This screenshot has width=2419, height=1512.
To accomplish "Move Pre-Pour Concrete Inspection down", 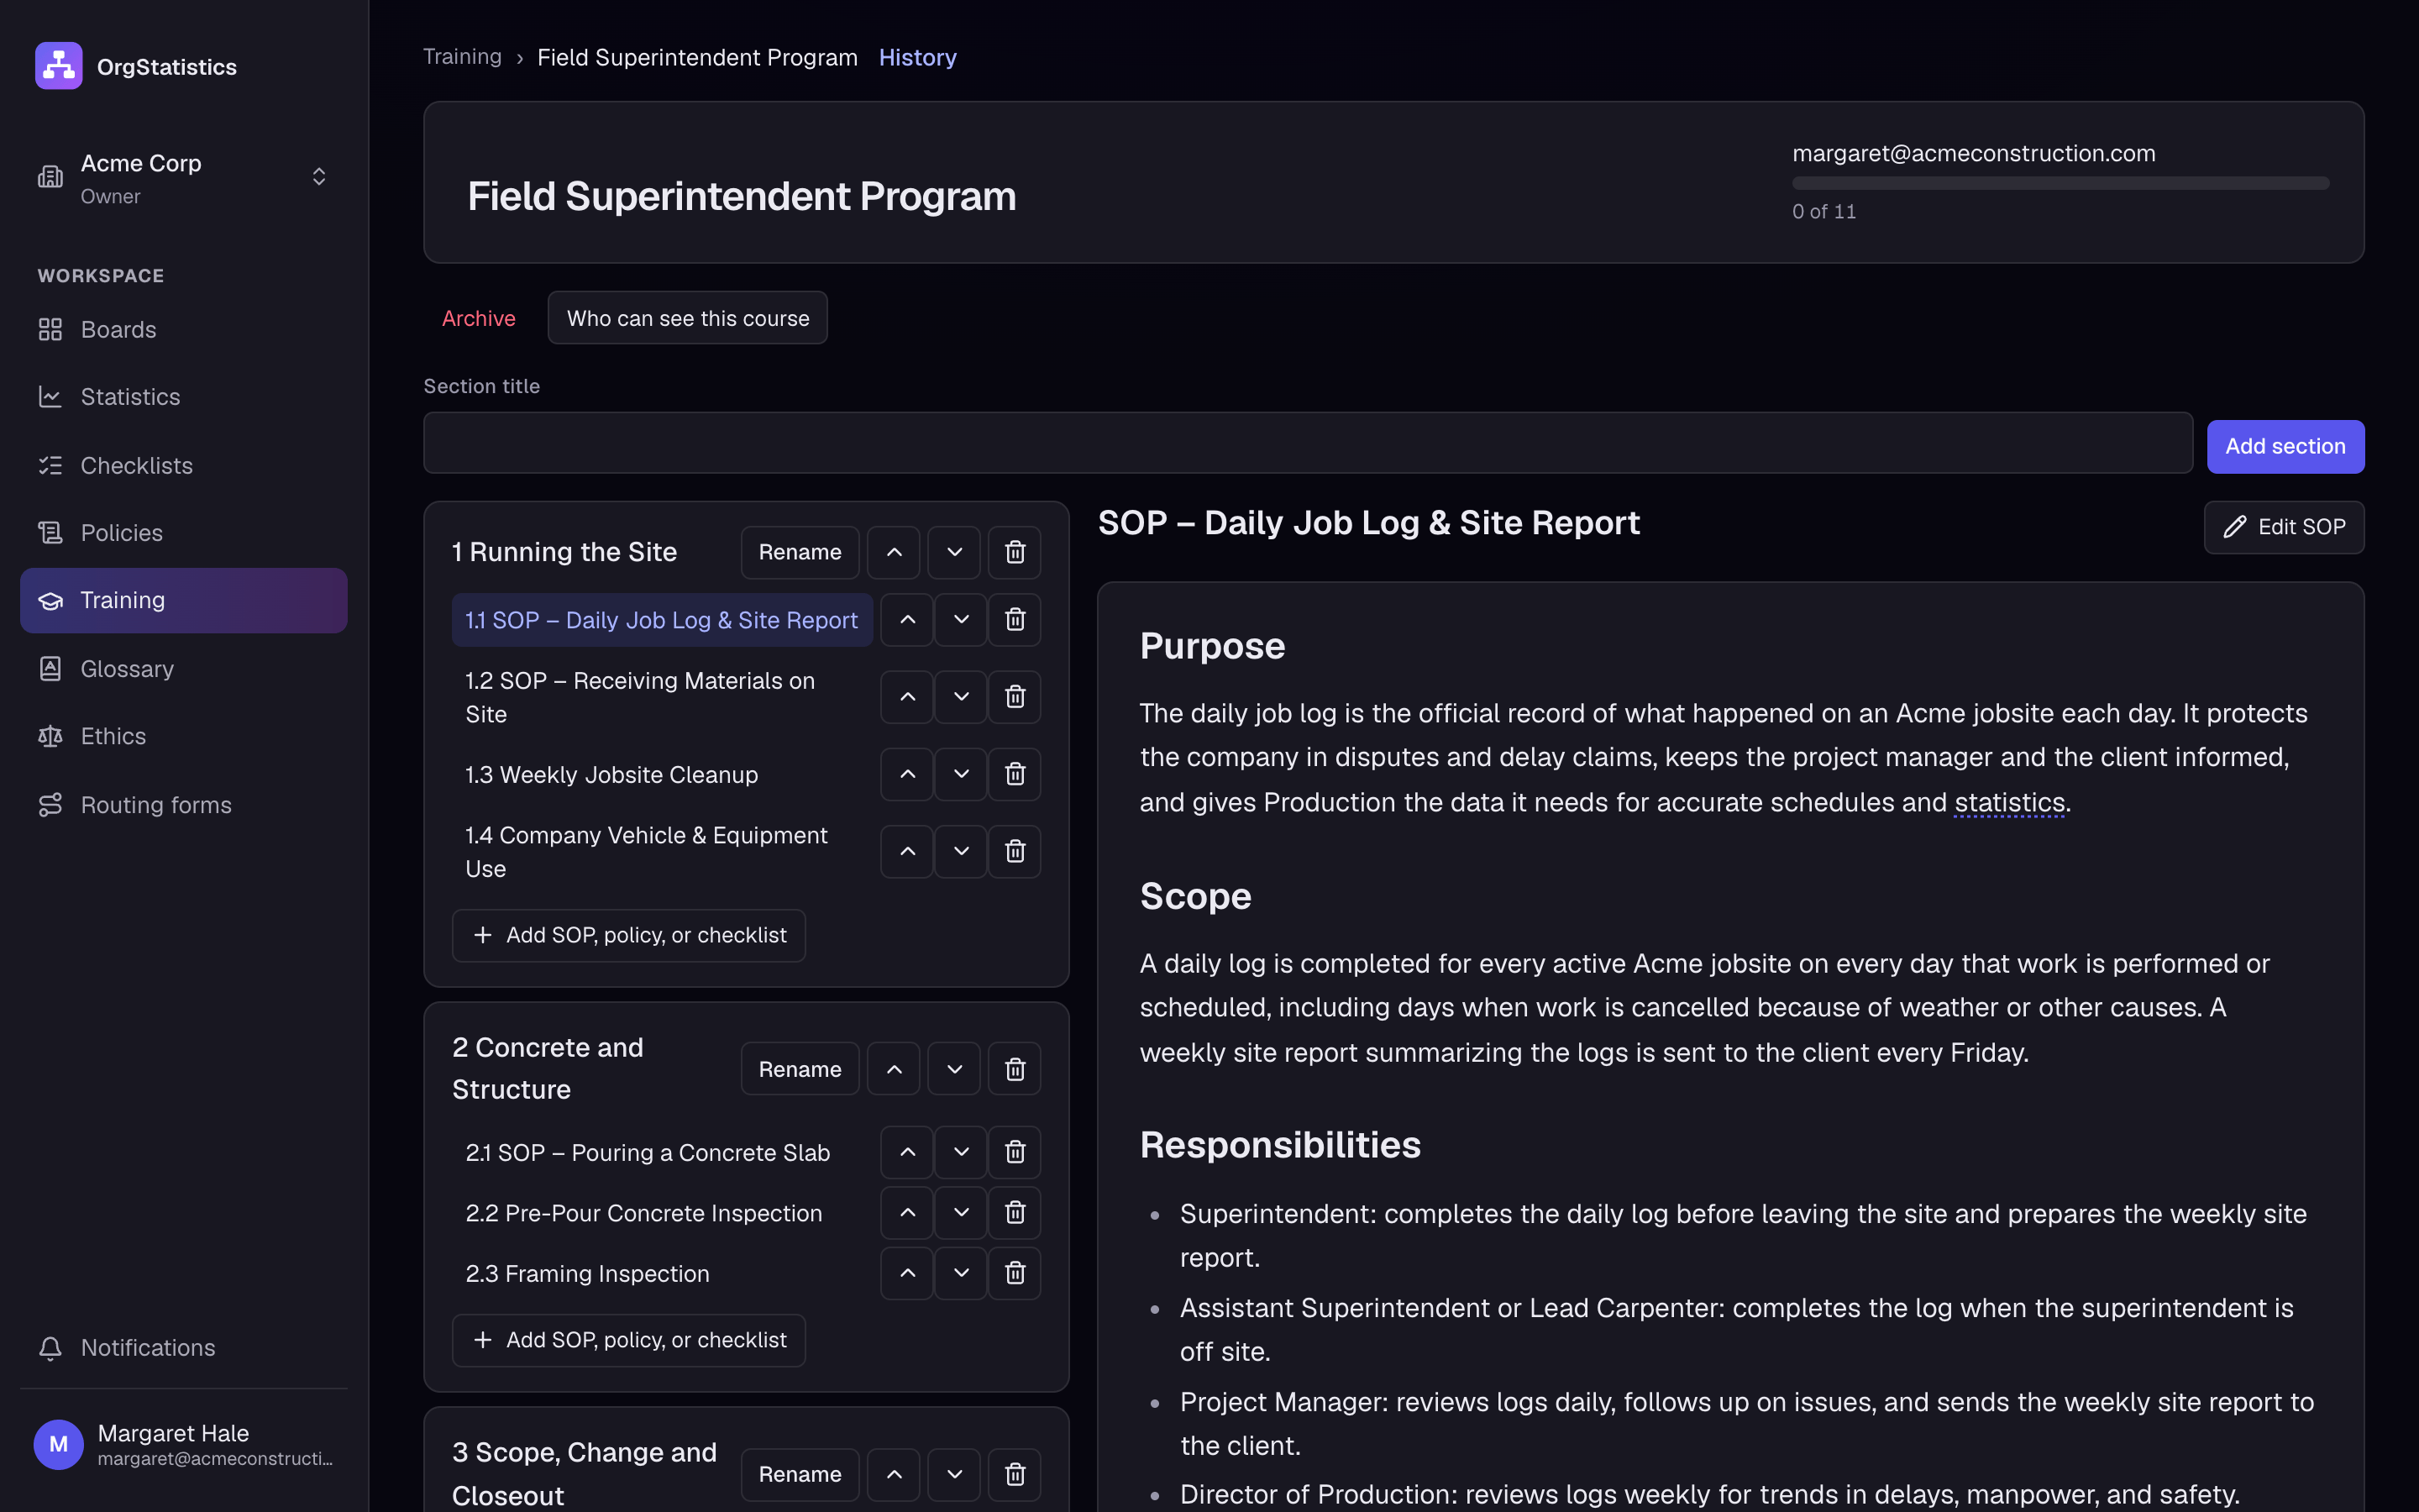I will [961, 1213].
